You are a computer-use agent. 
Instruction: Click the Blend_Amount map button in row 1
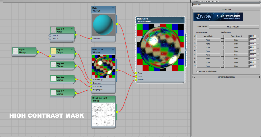(x=236, y=36)
